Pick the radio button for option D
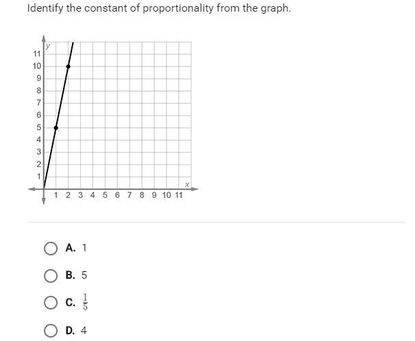 point(51,331)
